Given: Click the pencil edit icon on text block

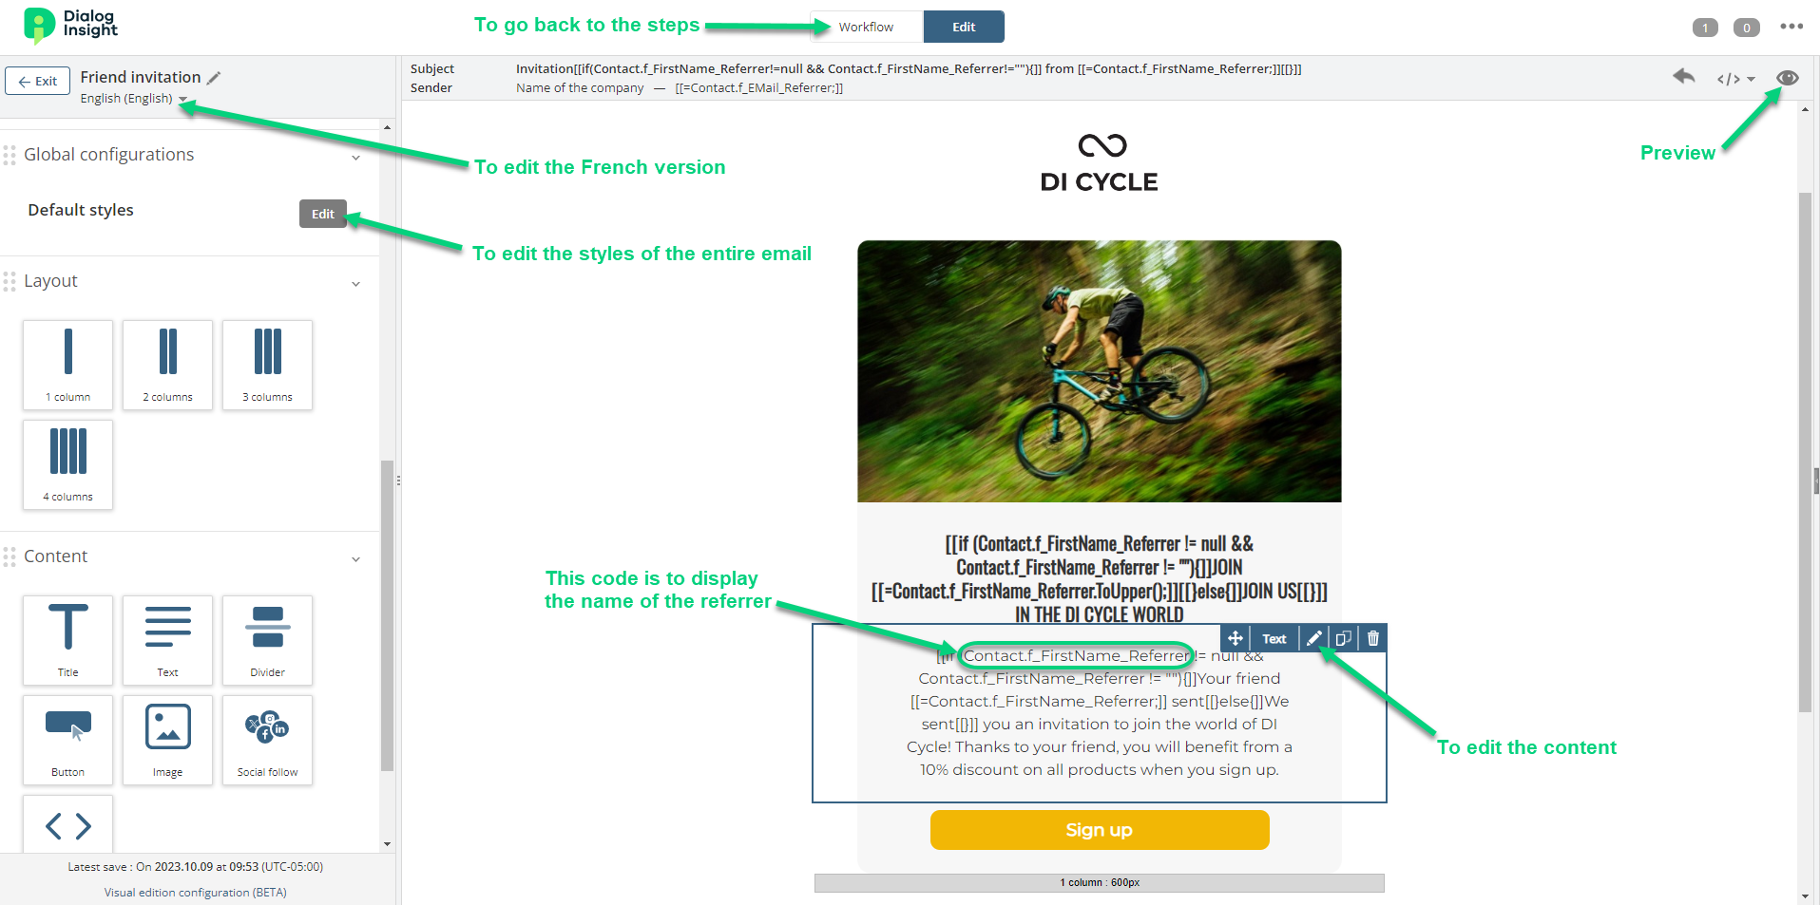Looking at the screenshot, I should point(1313,638).
